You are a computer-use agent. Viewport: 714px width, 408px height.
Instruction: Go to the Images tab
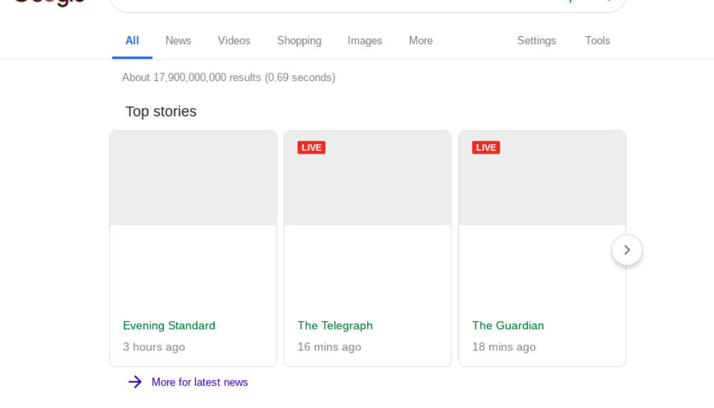[x=364, y=41]
